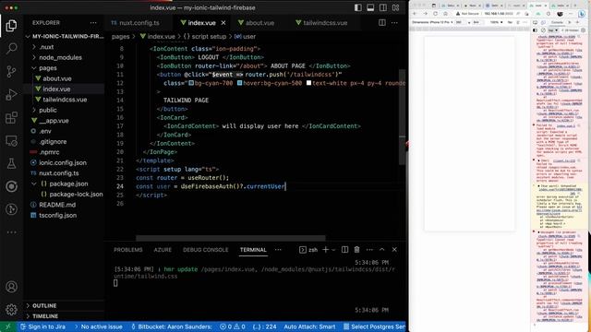Click text-white color swatch in code
The height and width of the screenshot is (332, 591).
(309, 83)
